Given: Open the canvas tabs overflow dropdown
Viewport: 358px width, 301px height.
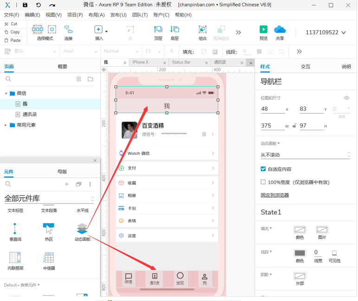Looking at the screenshot, I should pos(251,63).
